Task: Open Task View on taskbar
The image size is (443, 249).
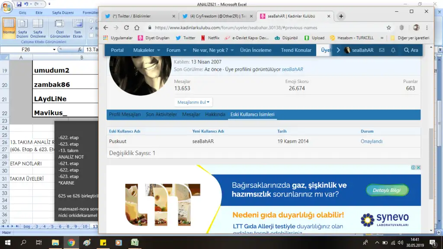Action: (x=39, y=243)
